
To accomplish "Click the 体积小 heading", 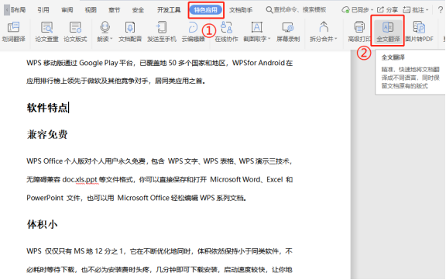I will coord(42,224).
